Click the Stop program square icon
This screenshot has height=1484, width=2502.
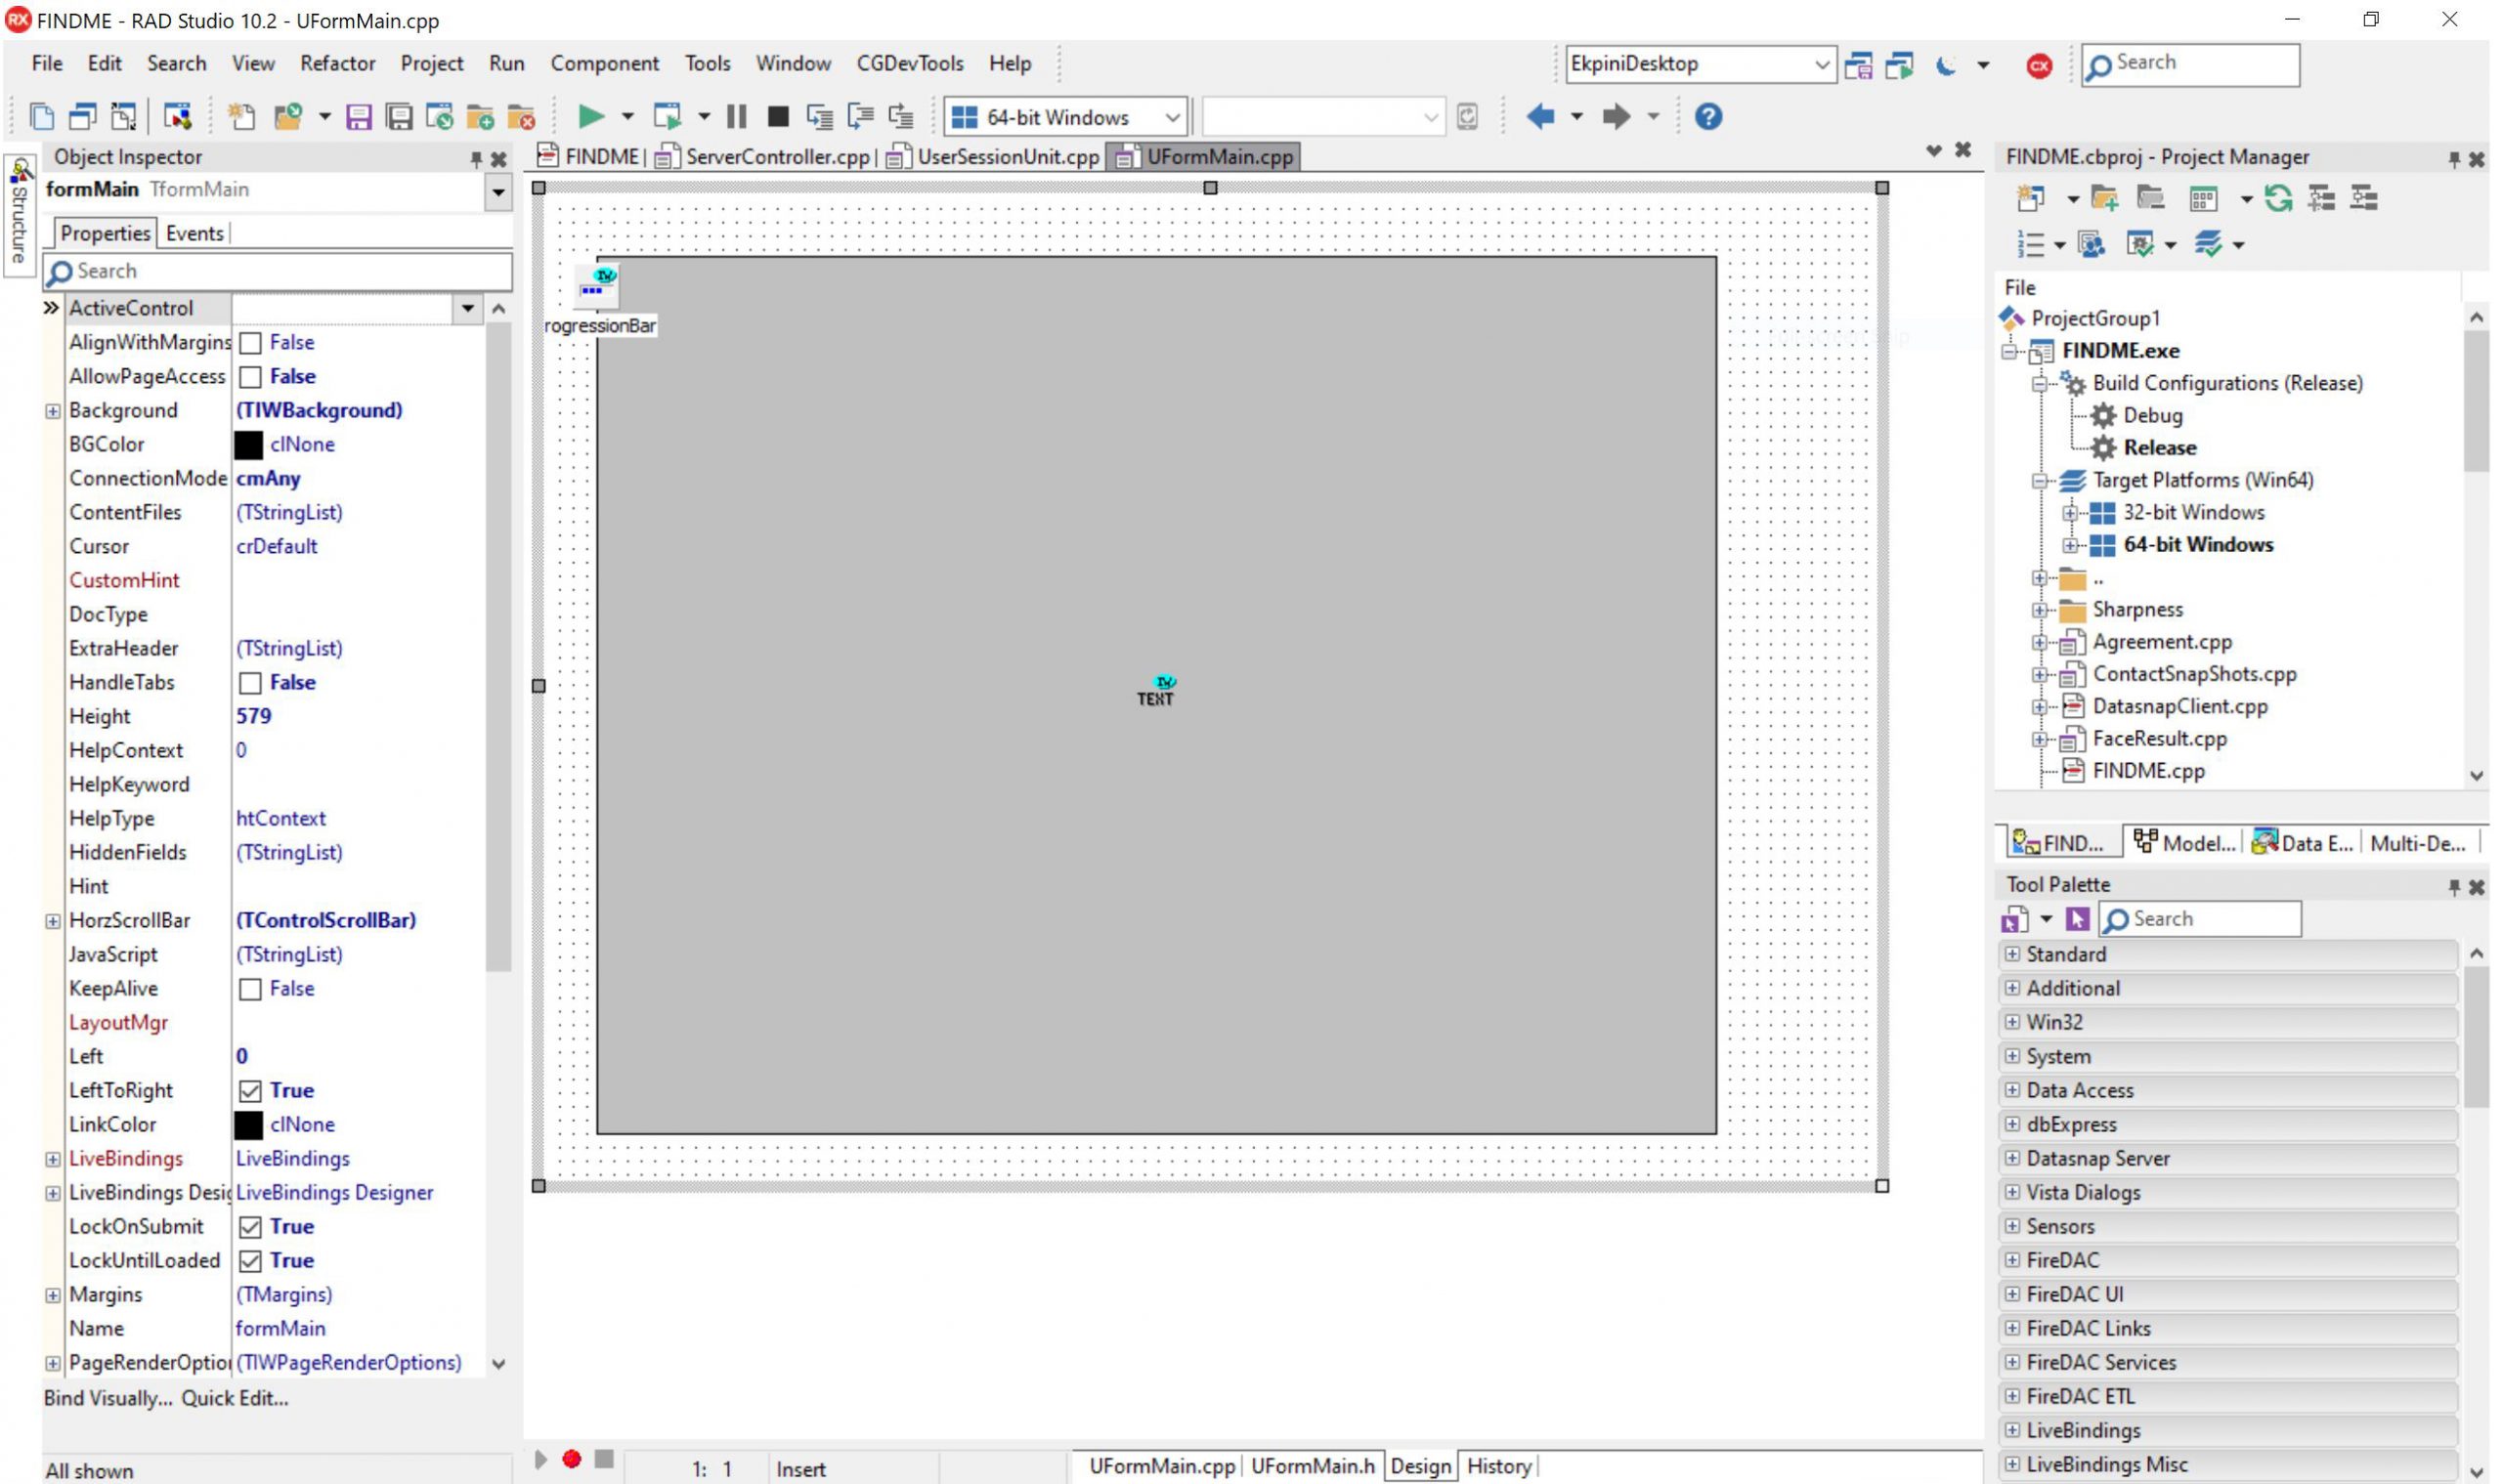(777, 117)
